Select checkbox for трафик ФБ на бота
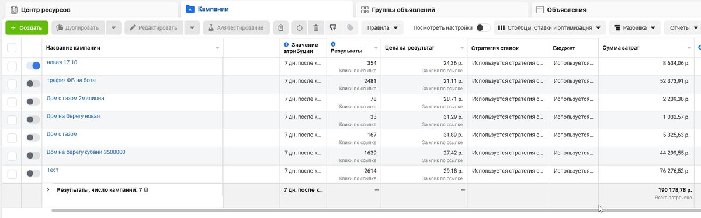This screenshot has width=701, height=218. pyautogui.click(x=12, y=84)
